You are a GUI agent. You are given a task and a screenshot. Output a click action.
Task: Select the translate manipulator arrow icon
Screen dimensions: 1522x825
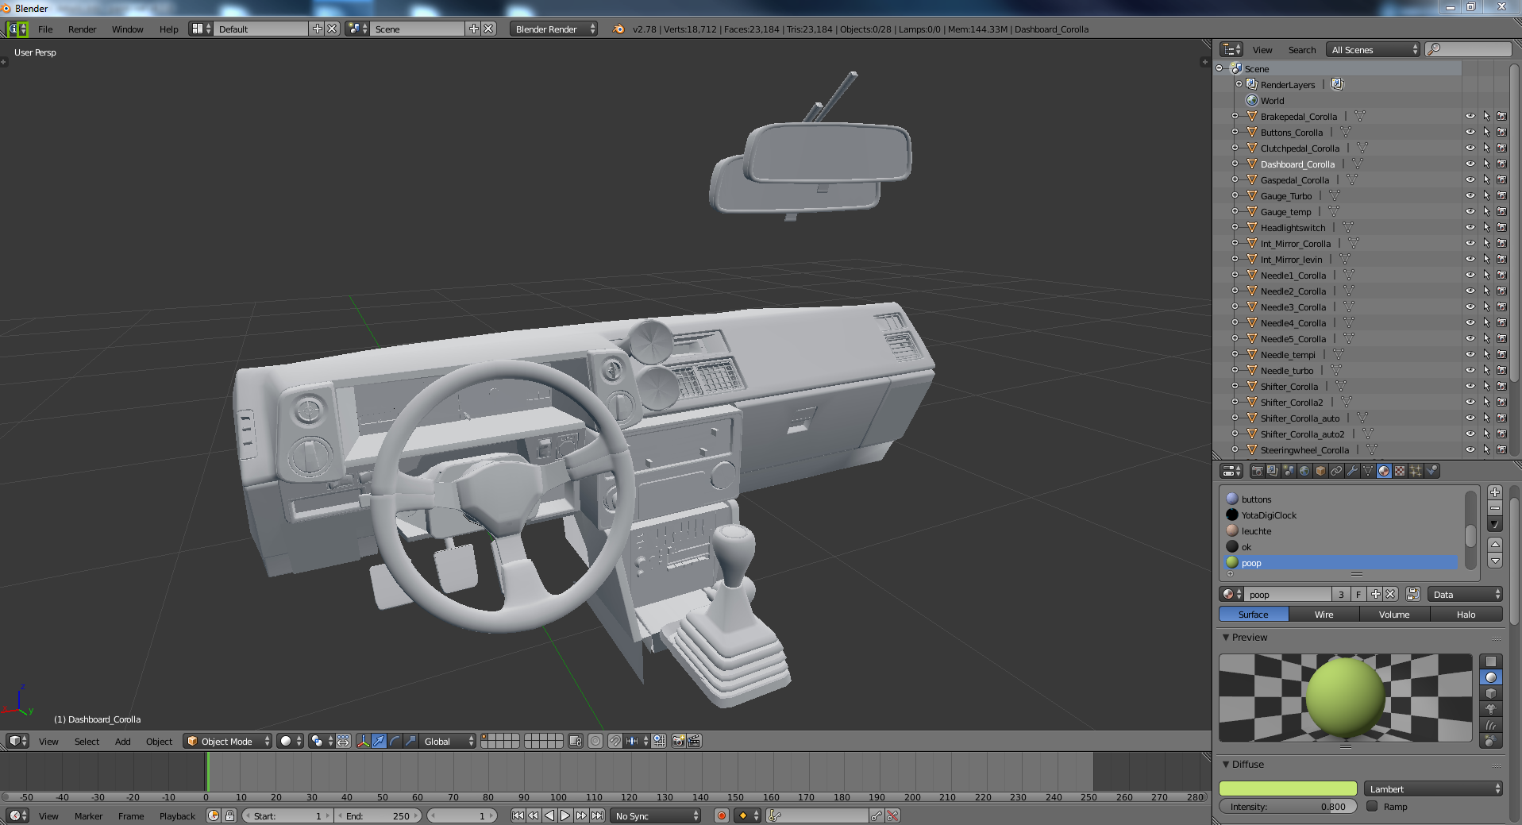click(380, 741)
